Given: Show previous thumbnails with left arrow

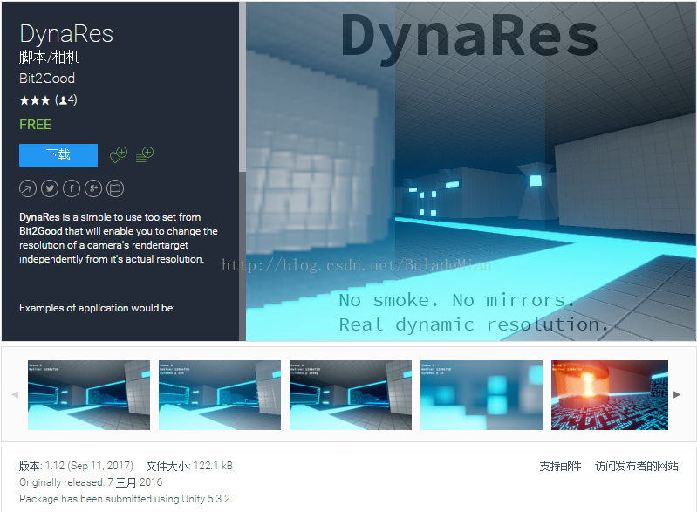Looking at the screenshot, I should coord(15,394).
